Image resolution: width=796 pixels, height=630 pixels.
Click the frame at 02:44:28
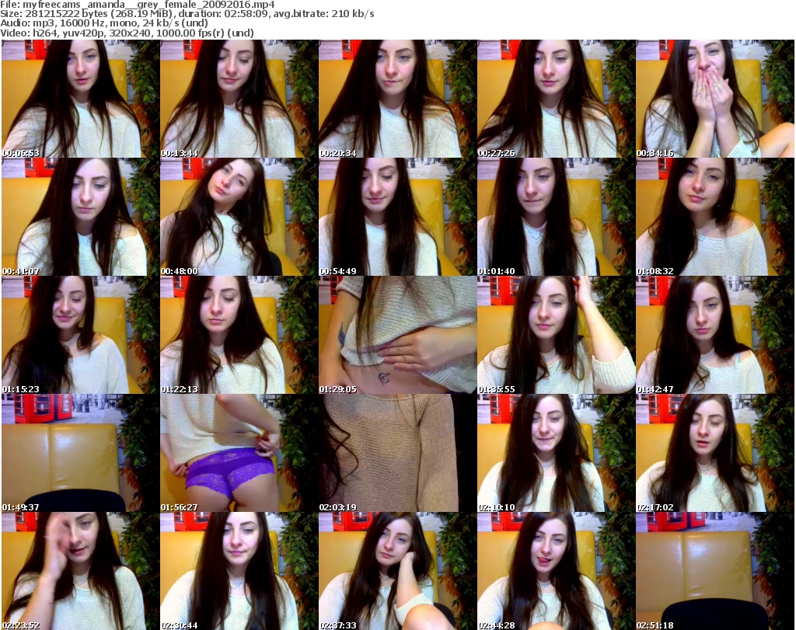[x=557, y=571]
